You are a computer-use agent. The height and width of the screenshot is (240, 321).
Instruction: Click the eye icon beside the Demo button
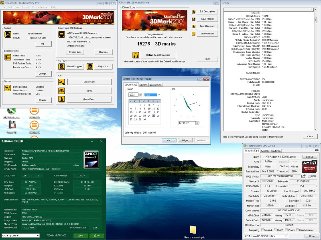[x=62, y=91]
